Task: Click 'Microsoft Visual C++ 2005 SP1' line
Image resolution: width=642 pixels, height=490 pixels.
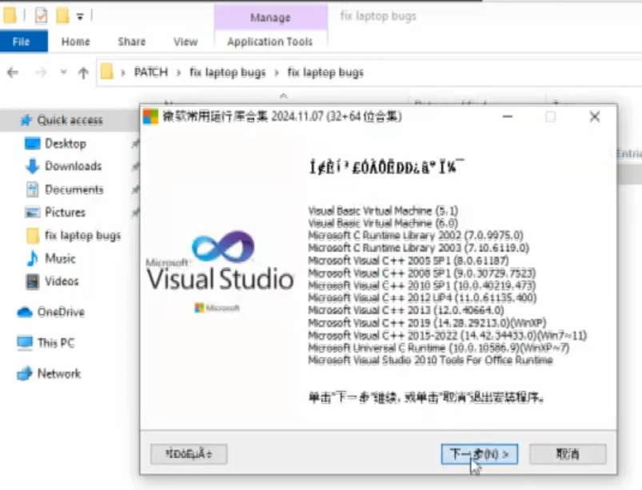Action: pos(409,261)
